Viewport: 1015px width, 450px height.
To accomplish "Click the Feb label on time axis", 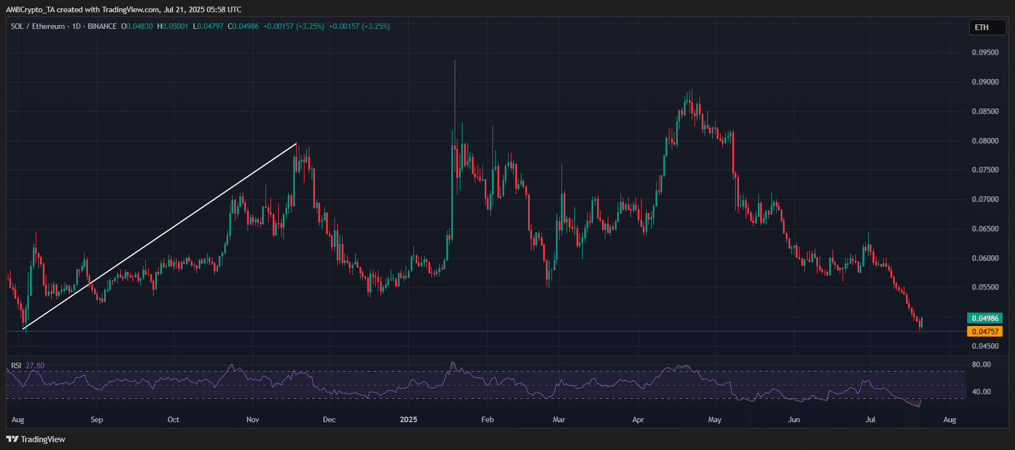I will click(x=487, y=419).
